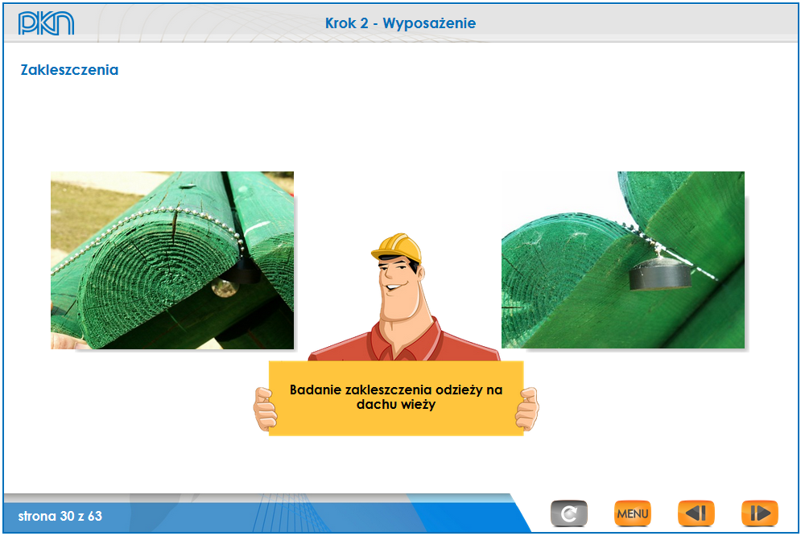Open the MENU button
The height and width of the screenshot is (536, 801).
click(633, 513)
